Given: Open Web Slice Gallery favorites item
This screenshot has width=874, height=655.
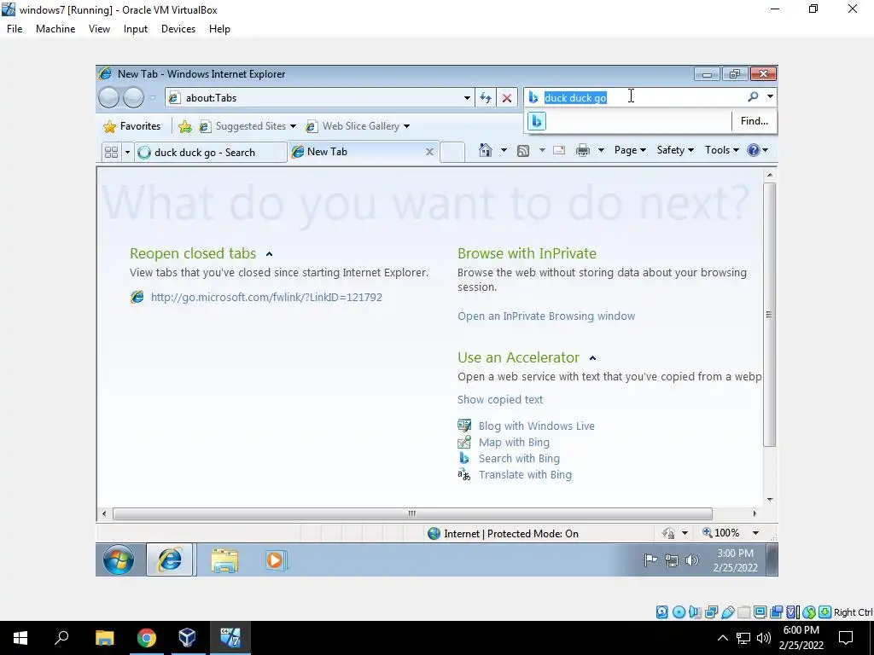Looking at the screenshot, I should click(x=358, y=126).
